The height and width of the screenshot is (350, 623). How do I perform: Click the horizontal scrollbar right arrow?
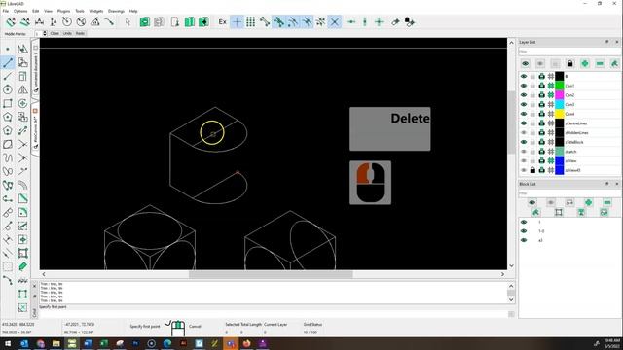tap(502, 274)
